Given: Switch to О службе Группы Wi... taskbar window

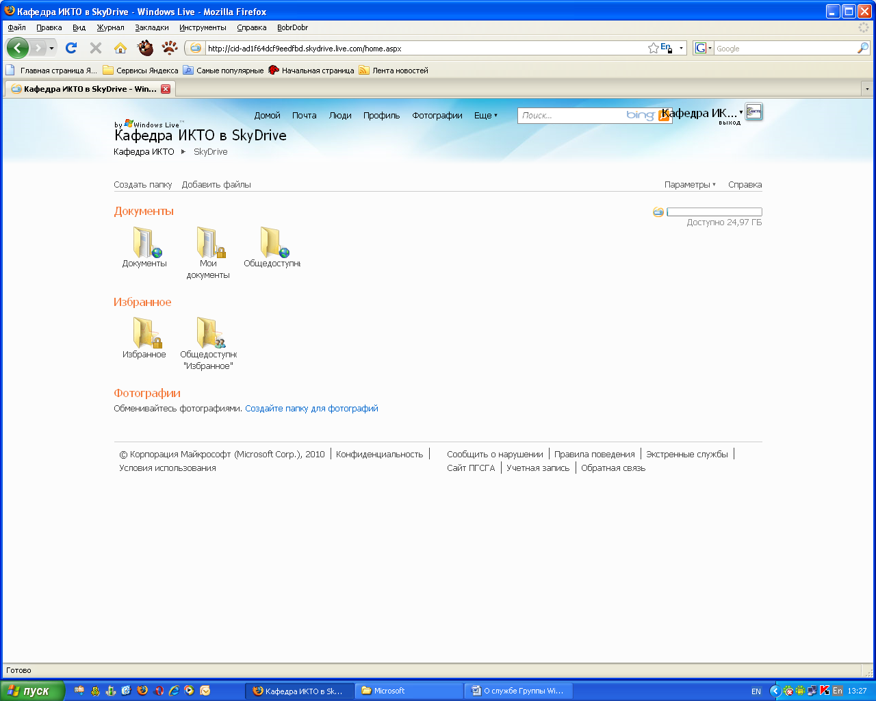Looking at the screenshot, I should 519,691.
